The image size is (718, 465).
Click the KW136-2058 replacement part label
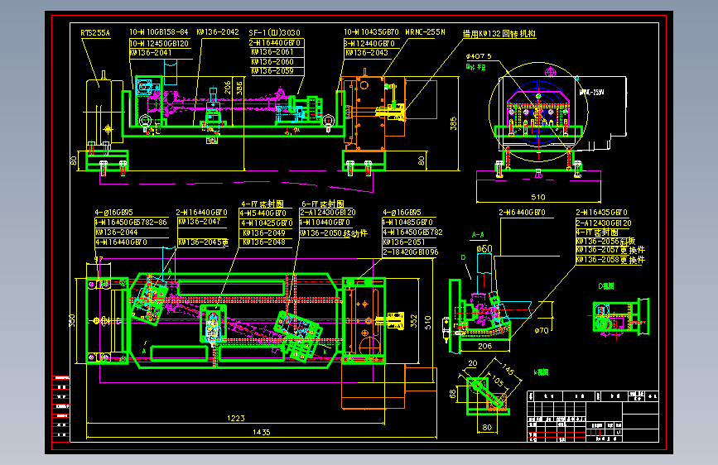pyautogui.click(x=610, y=260)
